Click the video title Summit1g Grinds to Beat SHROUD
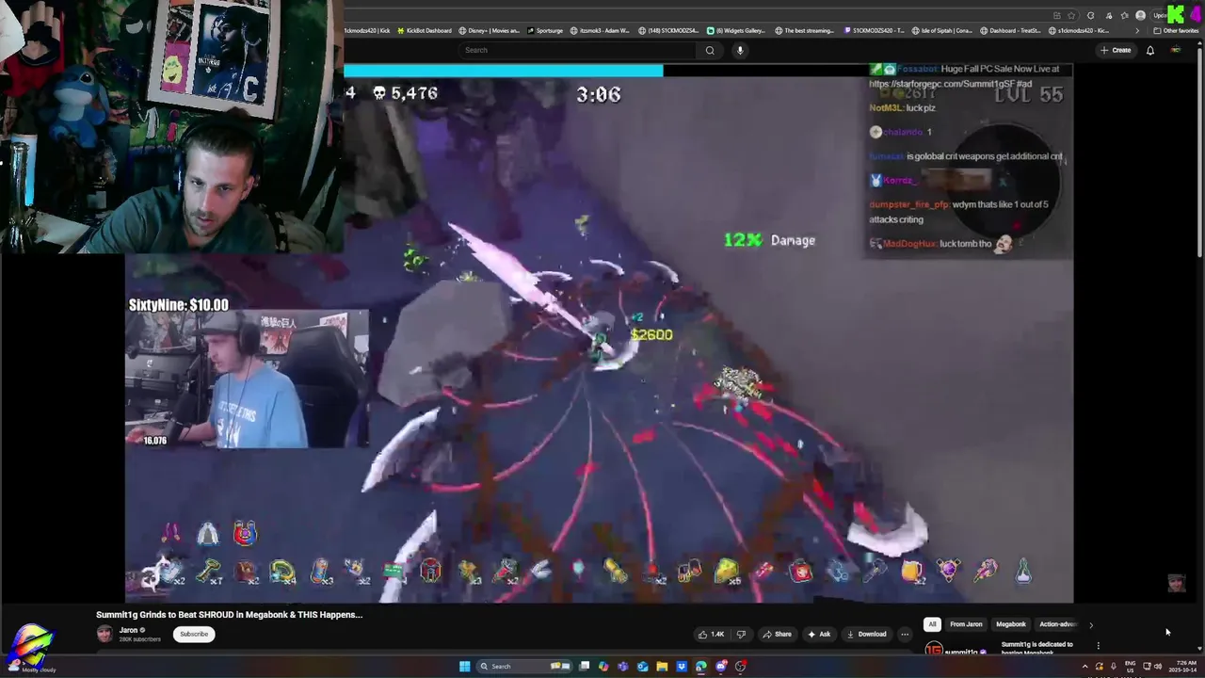 (229, 614)
